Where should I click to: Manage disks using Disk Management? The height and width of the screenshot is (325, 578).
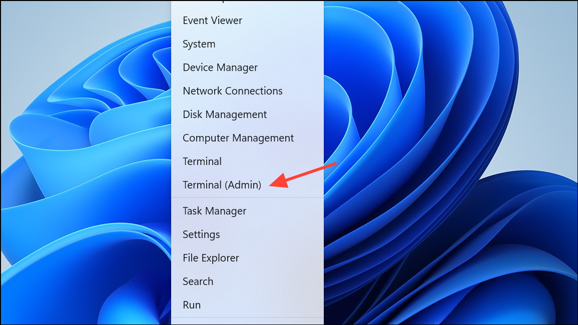point(224,114)
